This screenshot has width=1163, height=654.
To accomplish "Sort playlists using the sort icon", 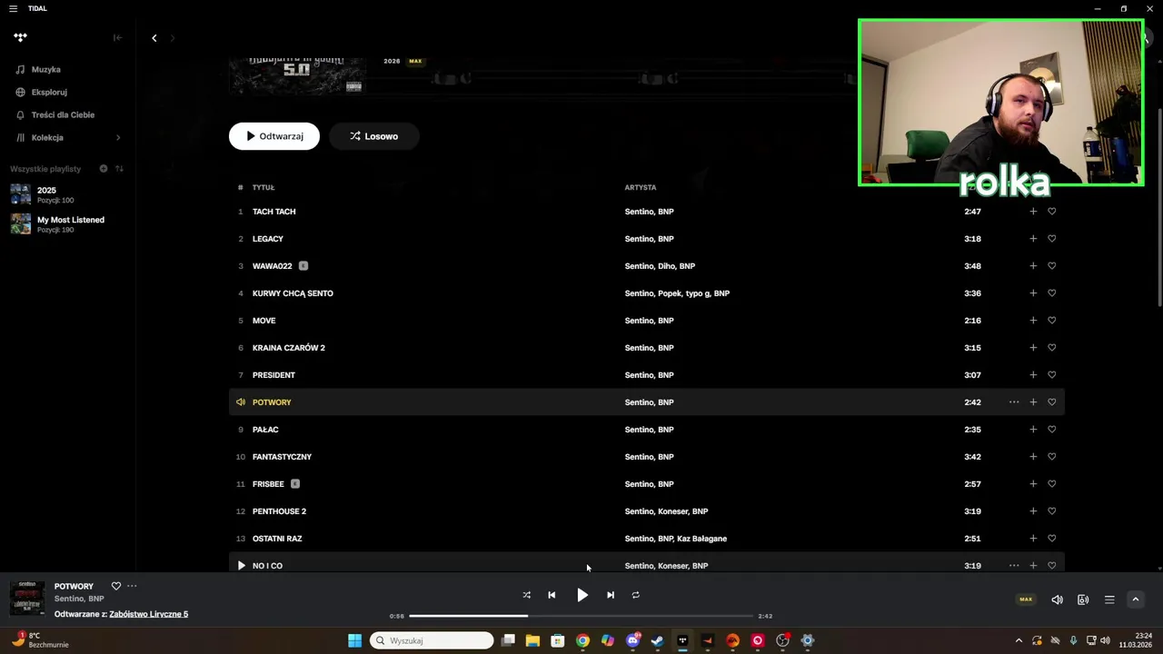I will (119, 169).
